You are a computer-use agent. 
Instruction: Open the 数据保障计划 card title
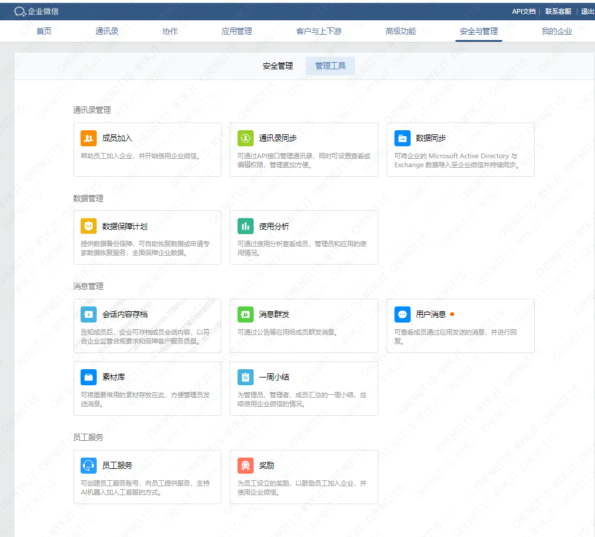[x=125, y=226]
